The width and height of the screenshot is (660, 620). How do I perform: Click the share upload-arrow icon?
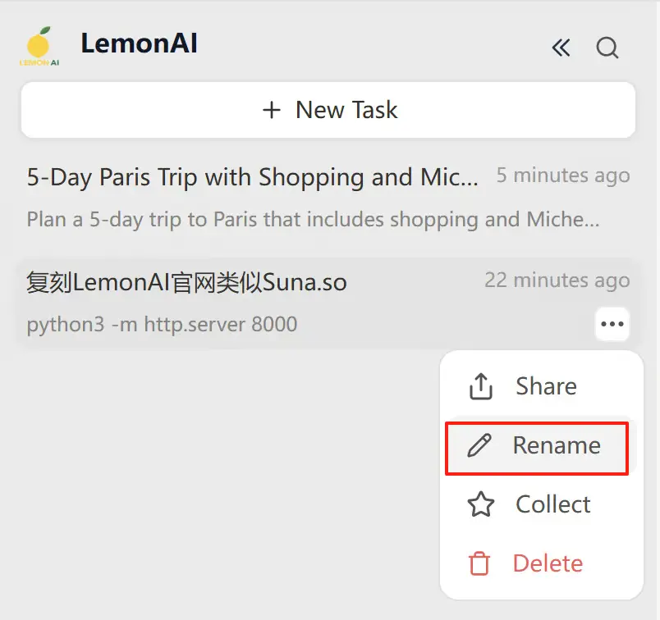[x=480, y=386]
